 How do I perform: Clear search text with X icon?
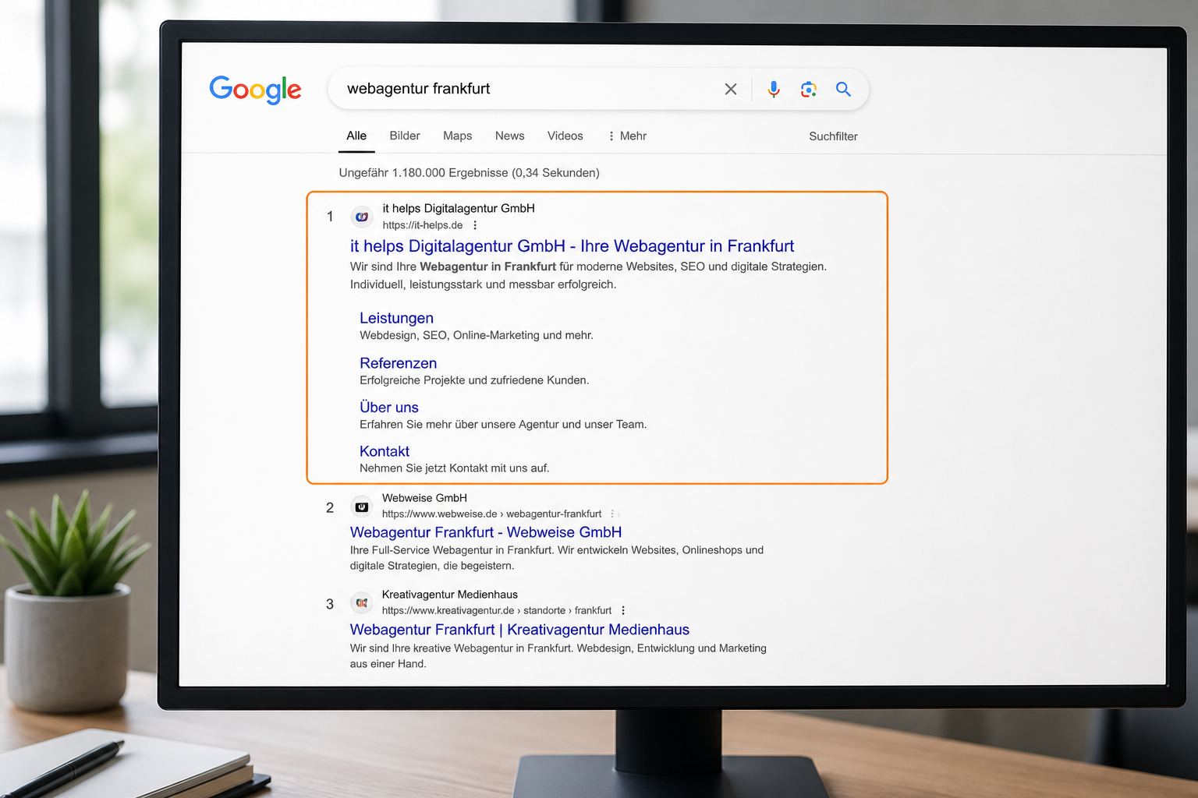(731, 89)
